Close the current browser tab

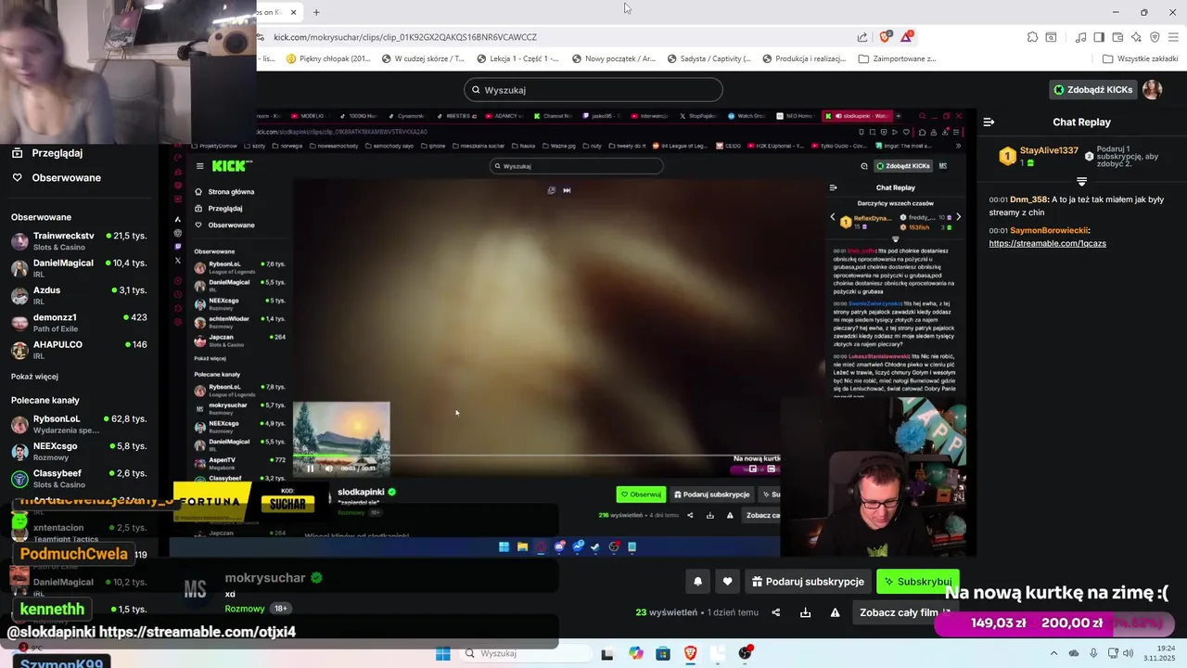294,12
